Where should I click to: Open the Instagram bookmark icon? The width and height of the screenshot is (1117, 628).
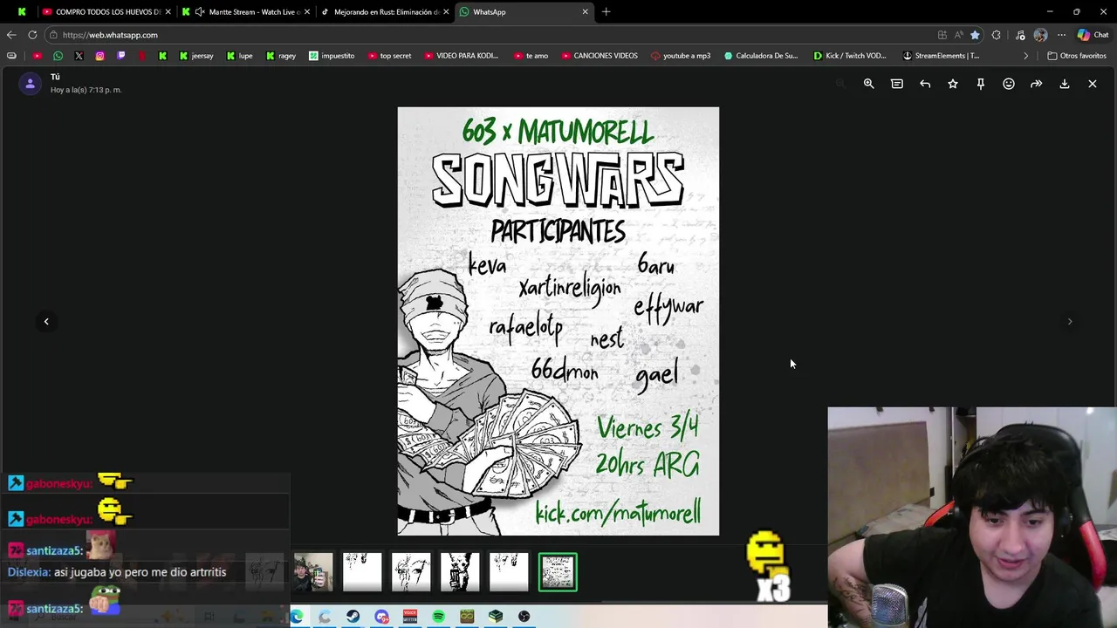(99, 56)
